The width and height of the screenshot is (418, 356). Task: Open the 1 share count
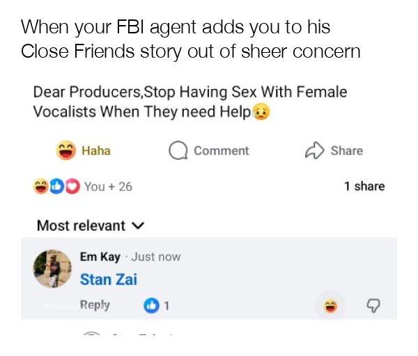364,186
